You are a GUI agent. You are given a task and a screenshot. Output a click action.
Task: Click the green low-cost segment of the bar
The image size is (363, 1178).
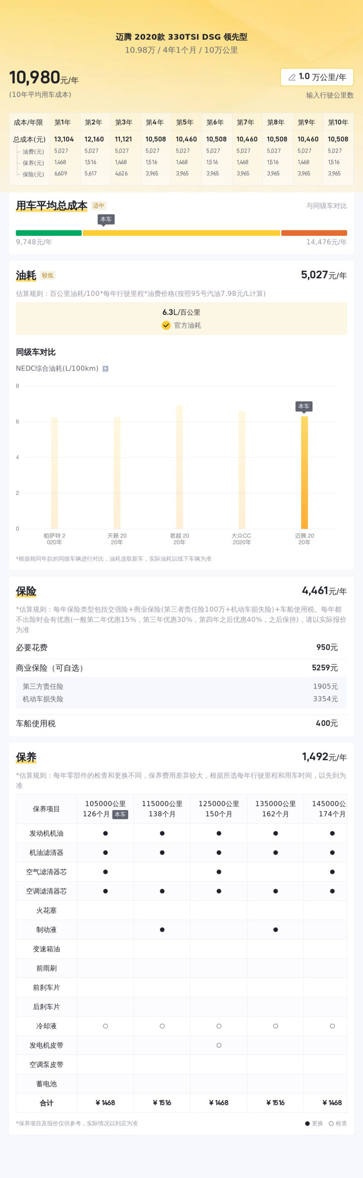point(48,233)
